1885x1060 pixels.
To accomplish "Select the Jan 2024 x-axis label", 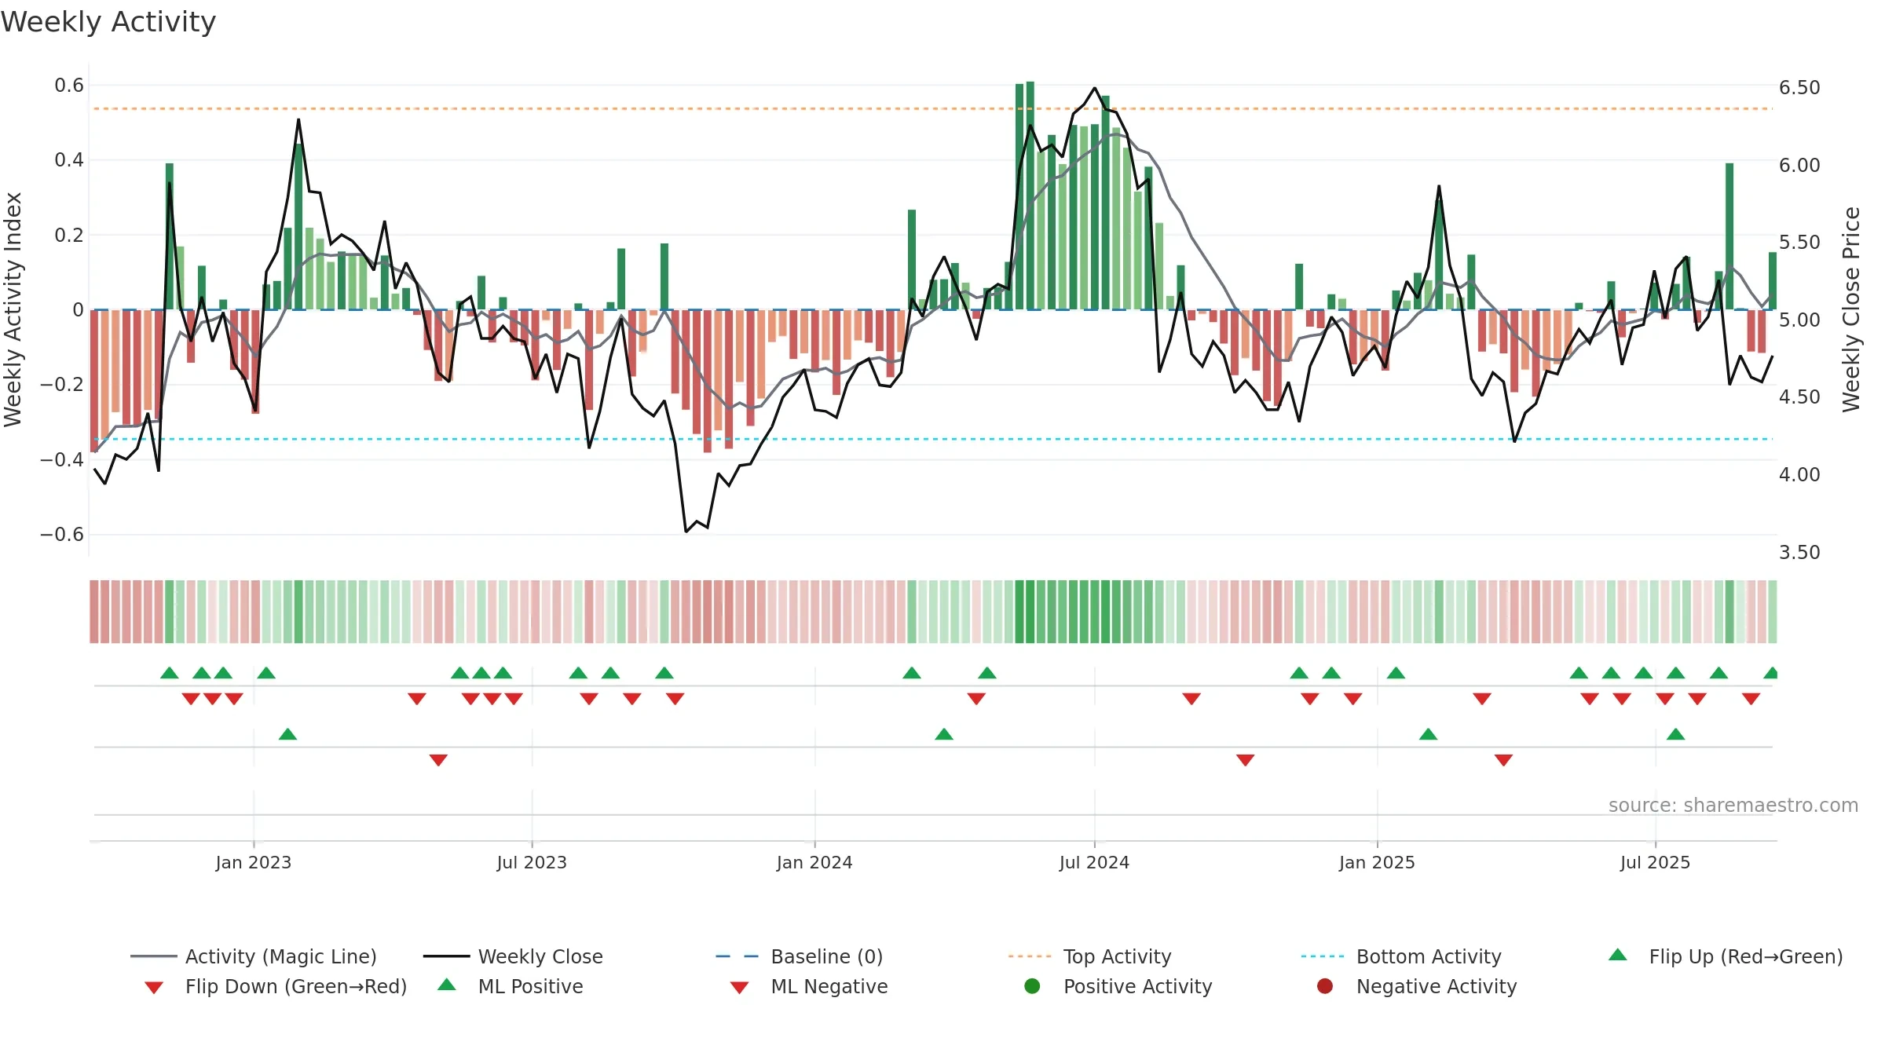I will pyautogui.click(x=814, y=862).
